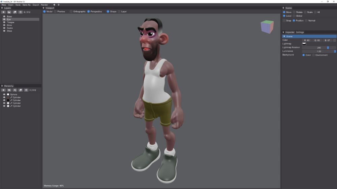Switch to the Settings tab
337x189 pixels.
(x=300, y=32)
